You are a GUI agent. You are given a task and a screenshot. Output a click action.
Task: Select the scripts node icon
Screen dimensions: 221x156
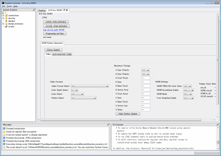[x=6, y=26]
